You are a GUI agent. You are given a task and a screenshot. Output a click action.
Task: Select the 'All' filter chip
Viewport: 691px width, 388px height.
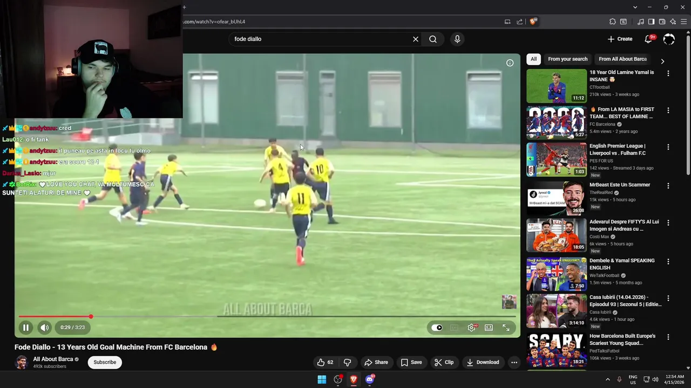coord(533,59)
